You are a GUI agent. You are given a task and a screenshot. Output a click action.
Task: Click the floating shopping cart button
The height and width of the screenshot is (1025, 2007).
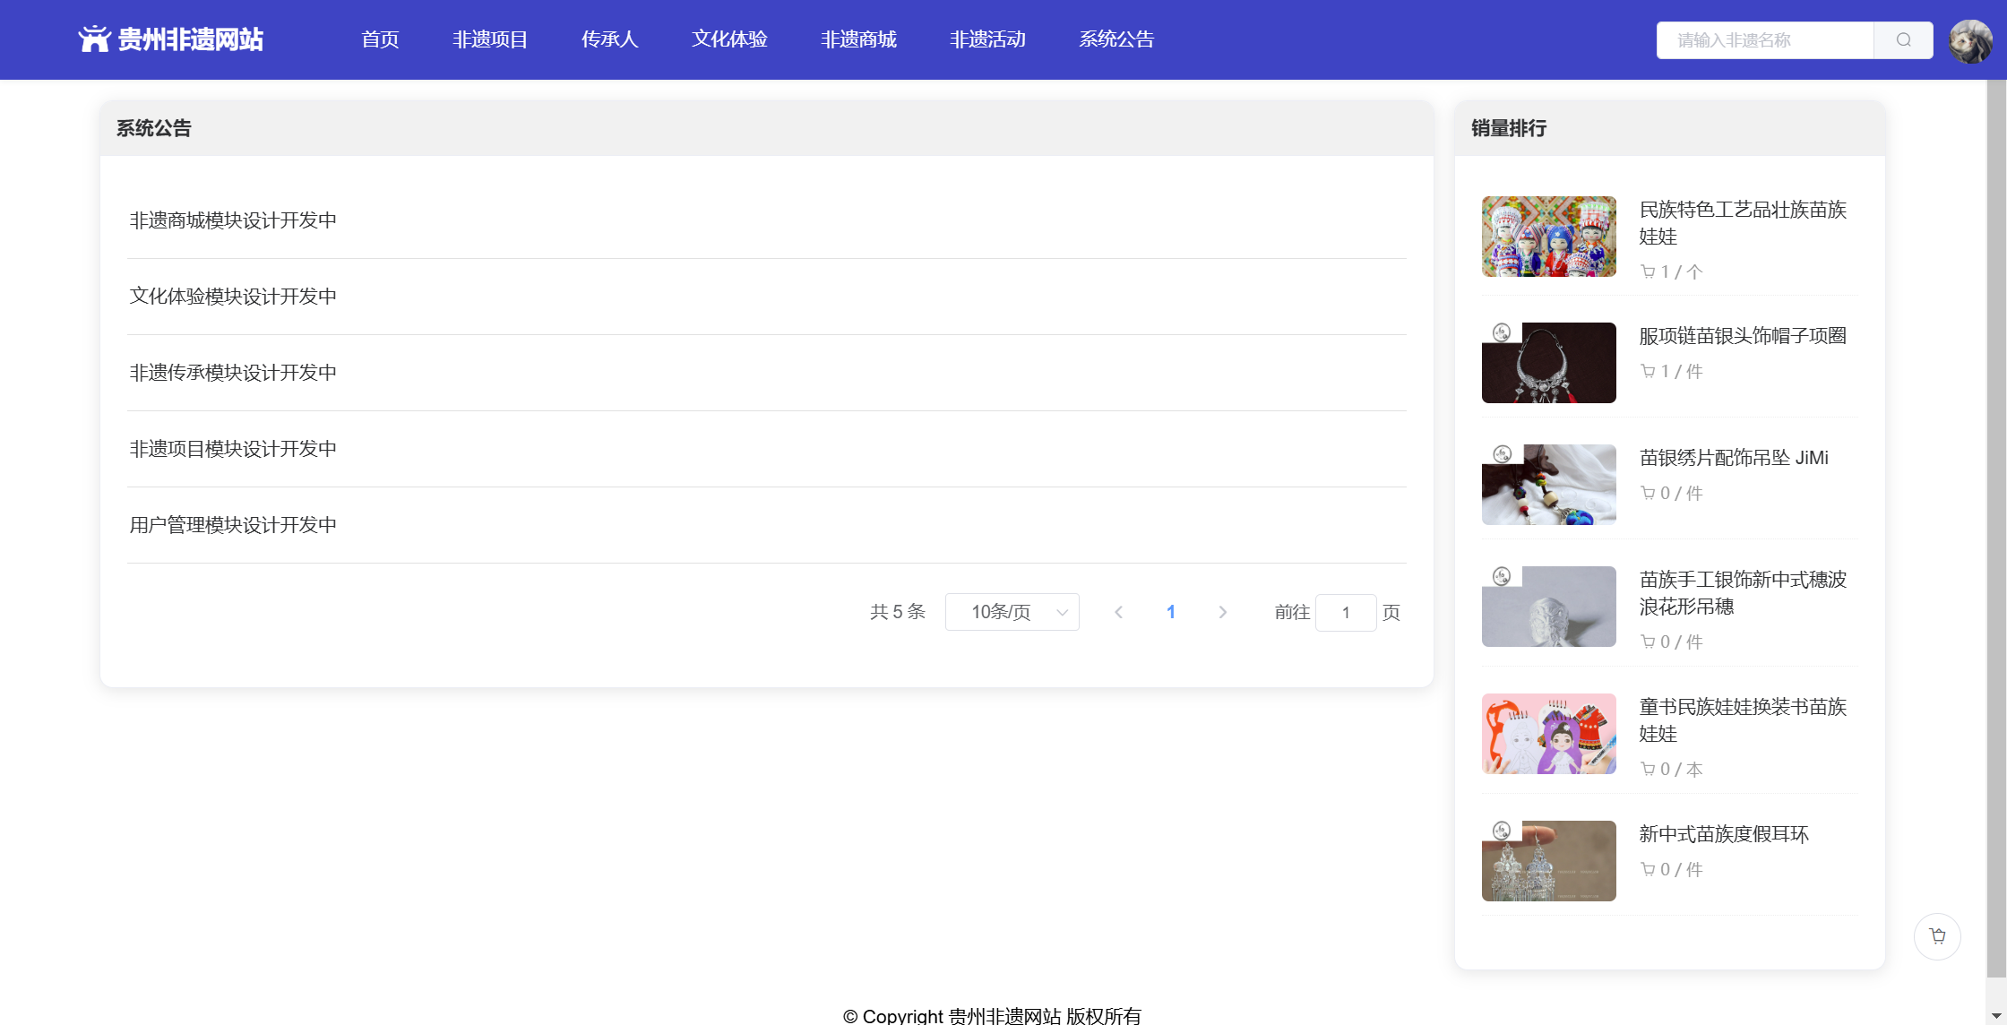[x=1937, y=936]
